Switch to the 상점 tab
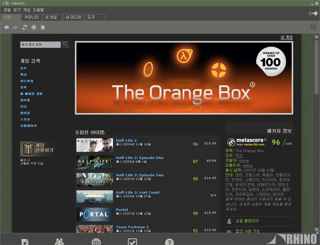Image resolution: width=320 pixels, height=245 pixels. pyautogui.click(x=11, y=18)
